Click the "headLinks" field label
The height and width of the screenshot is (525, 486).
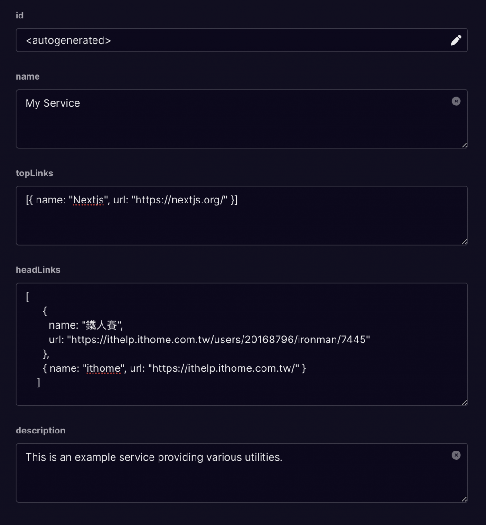point(38,270)
